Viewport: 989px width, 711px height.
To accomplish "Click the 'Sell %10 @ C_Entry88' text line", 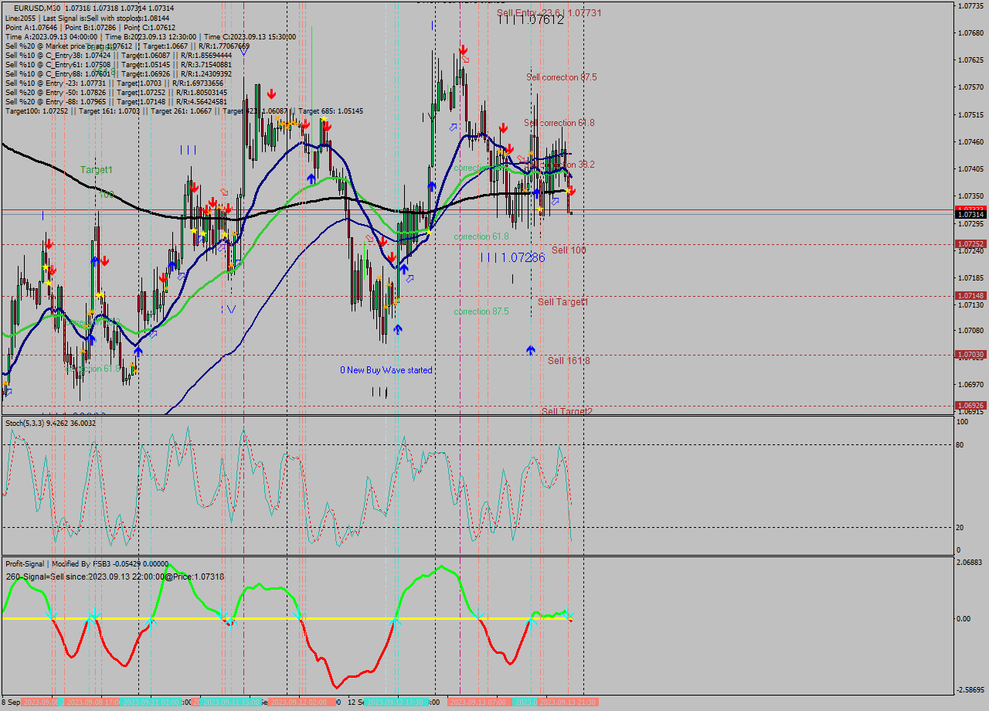I will [118, 74].
